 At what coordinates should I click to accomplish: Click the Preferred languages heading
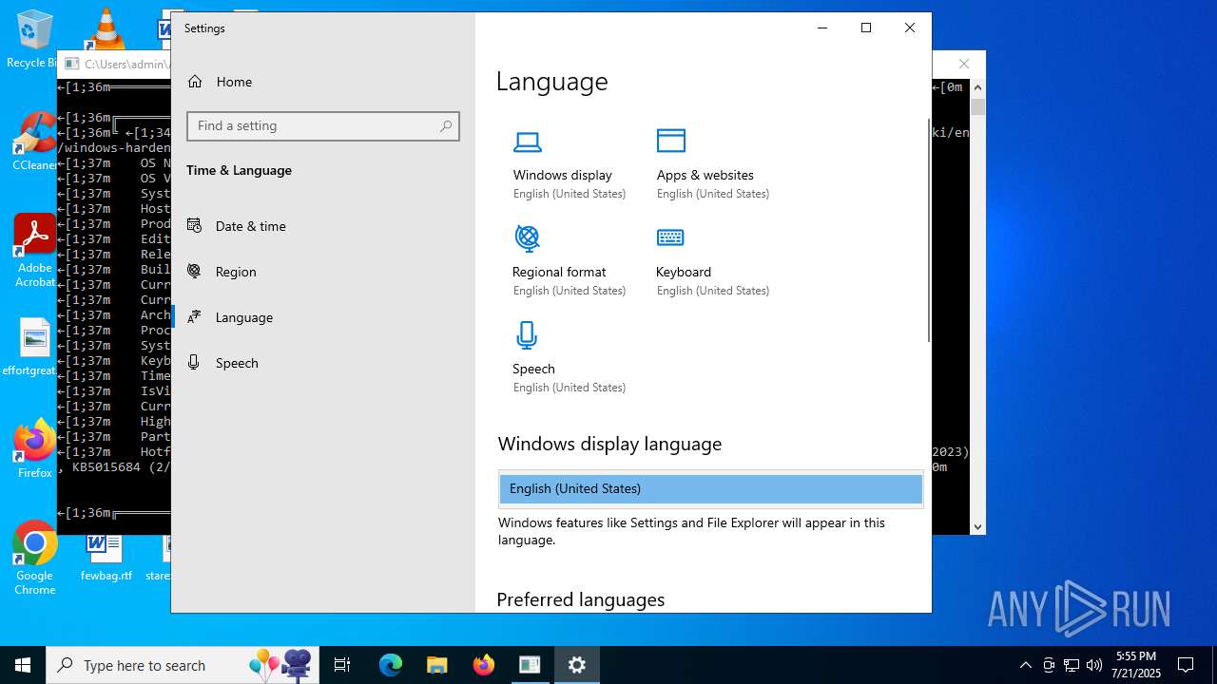tap(580, 599)
